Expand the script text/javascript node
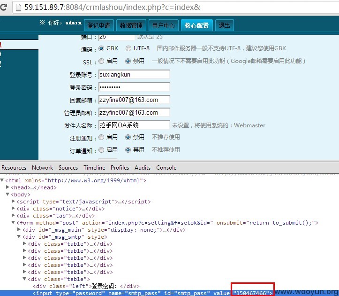339x296 pixels. [x=13, y=201]
